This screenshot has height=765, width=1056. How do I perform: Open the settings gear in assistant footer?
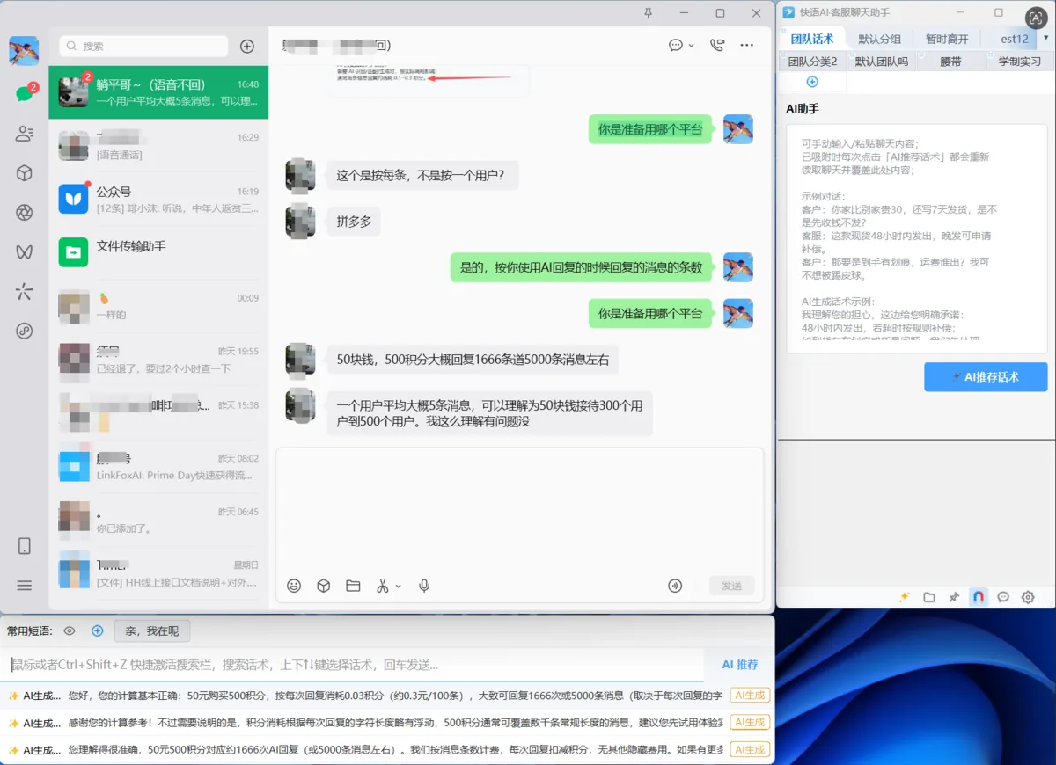(x=1028, y=597)
